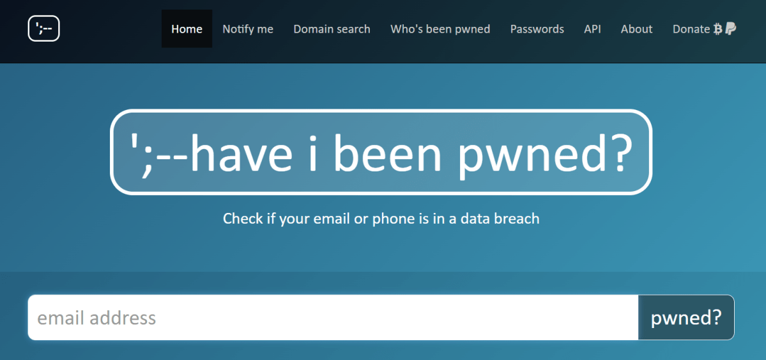
Task: Click inside the email address field
Action: [333, 317]
